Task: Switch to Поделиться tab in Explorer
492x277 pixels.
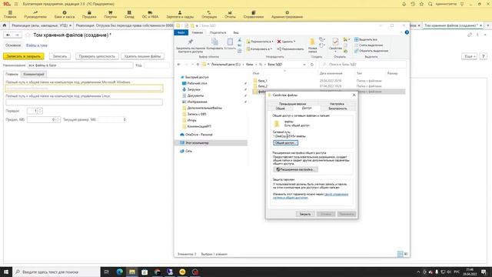Action: click(x=218, y=32)
